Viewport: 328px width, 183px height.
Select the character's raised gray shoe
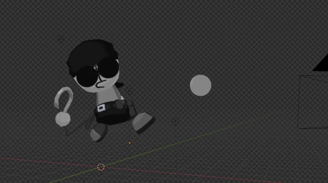coord(144,123)
